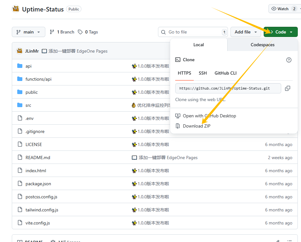Open the LICENSE file
301x242 pixels.
34,144
